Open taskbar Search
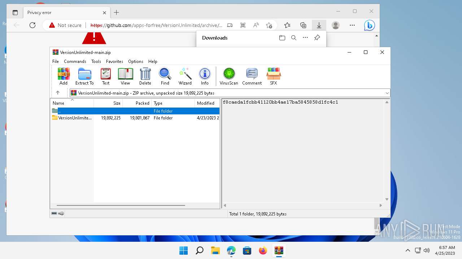This screenshot has height=259, width=462. (199, 250)
